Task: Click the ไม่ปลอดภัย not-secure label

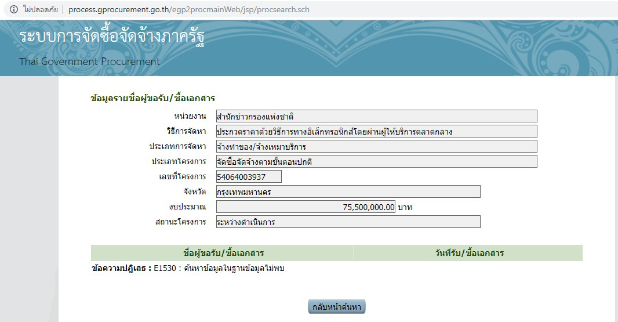Action: click(40, 9)
